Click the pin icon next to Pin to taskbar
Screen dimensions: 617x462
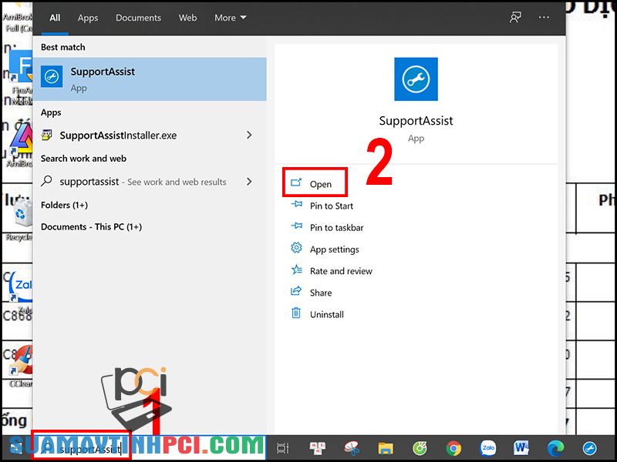pos(296,226)
